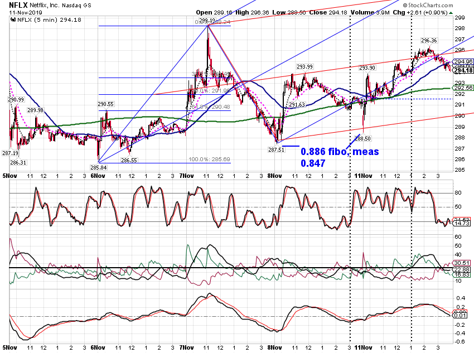
Task: Click the 290.99 price peak label
Action: (x=16, y=100)
